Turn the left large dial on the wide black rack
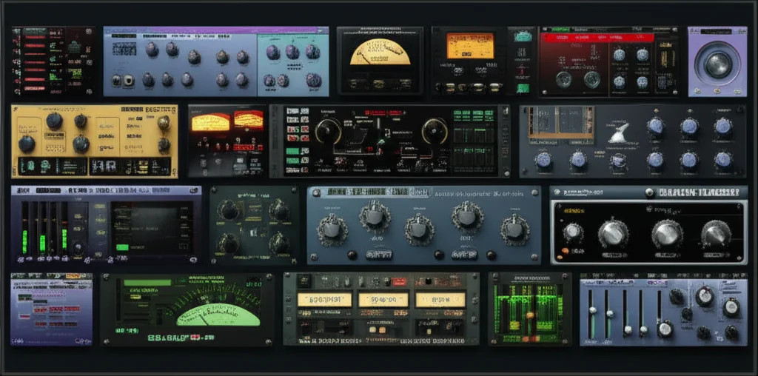The image size is (758, 376). tap(328, 130)
